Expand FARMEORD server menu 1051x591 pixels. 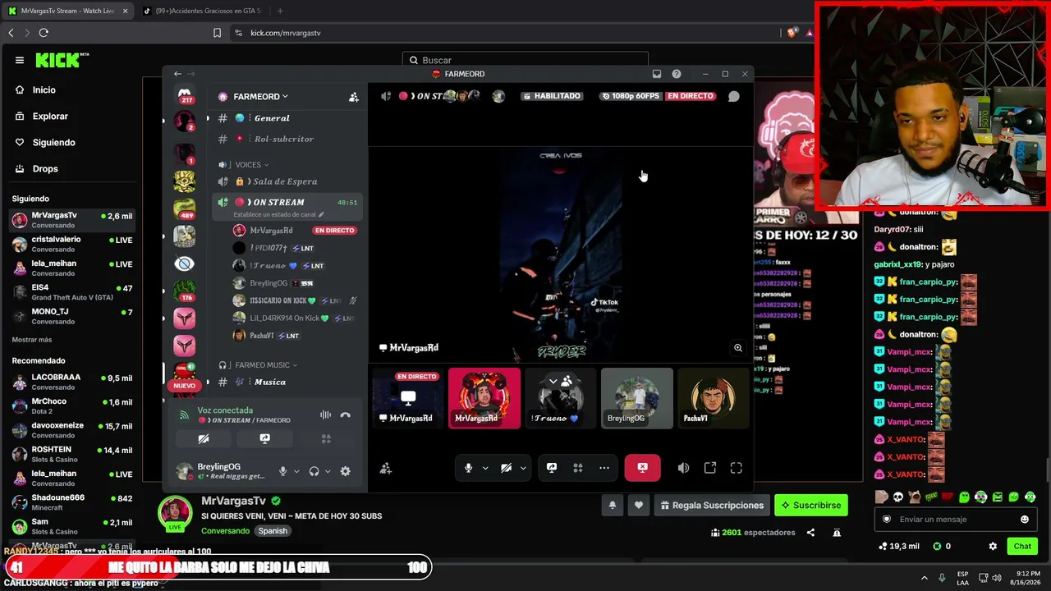click(x=260, y=97)
